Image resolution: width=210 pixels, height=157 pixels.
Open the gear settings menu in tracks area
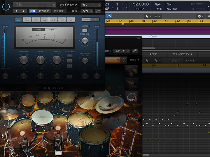point(200,17)
